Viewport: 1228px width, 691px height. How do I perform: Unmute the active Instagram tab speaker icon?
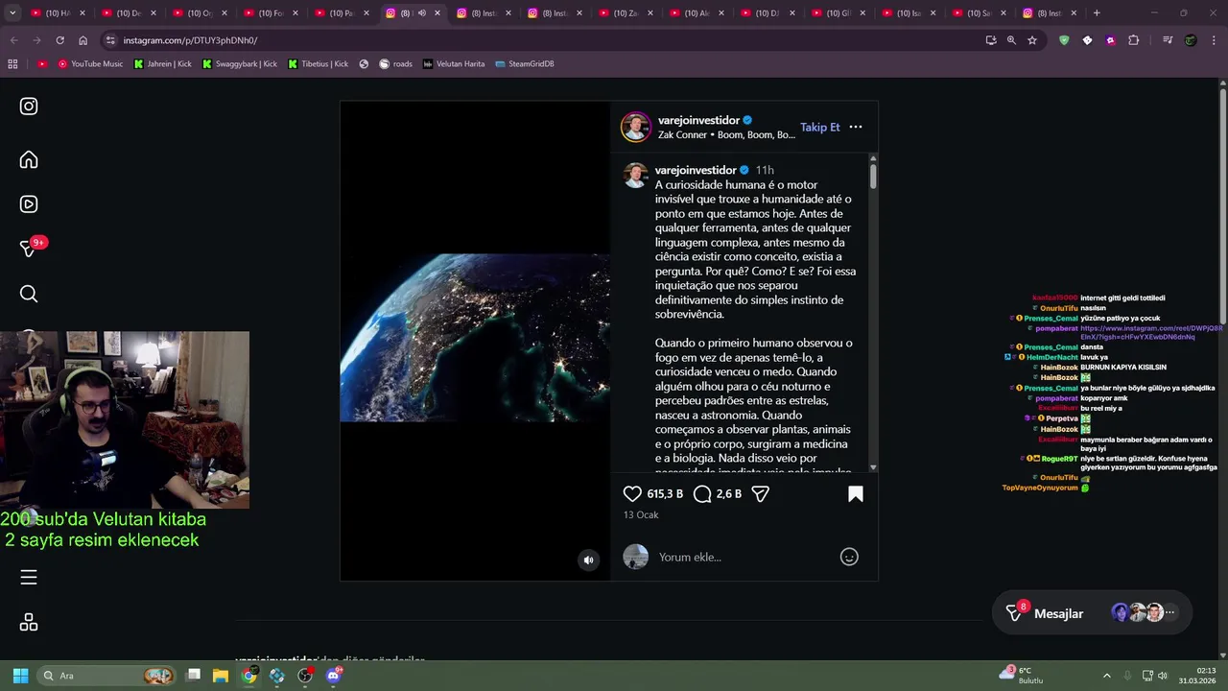pyautogui.click(x=421, y=13)
